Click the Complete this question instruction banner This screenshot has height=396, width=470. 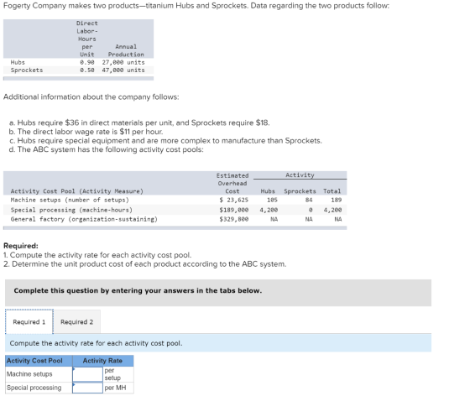tap(218, 293)
